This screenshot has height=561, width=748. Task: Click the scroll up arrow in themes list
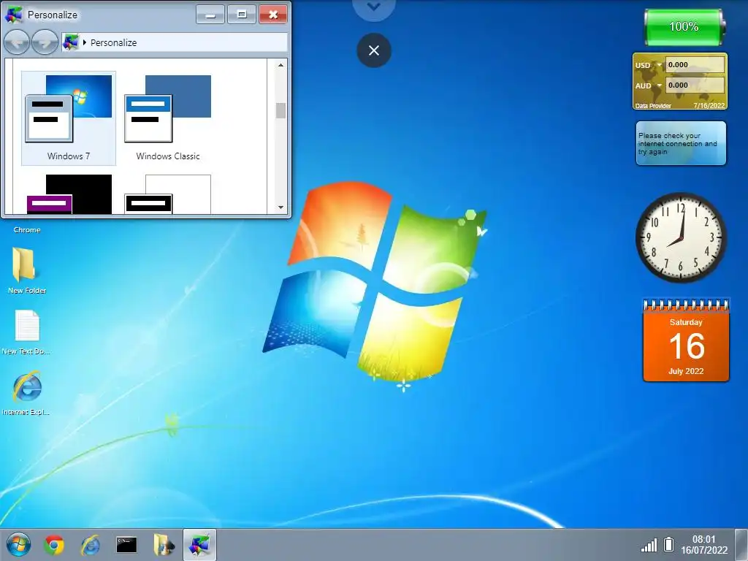coord(281,65)
